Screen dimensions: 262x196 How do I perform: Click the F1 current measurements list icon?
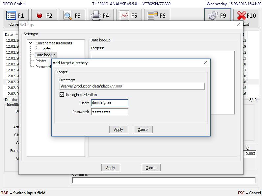coord(12,15)
